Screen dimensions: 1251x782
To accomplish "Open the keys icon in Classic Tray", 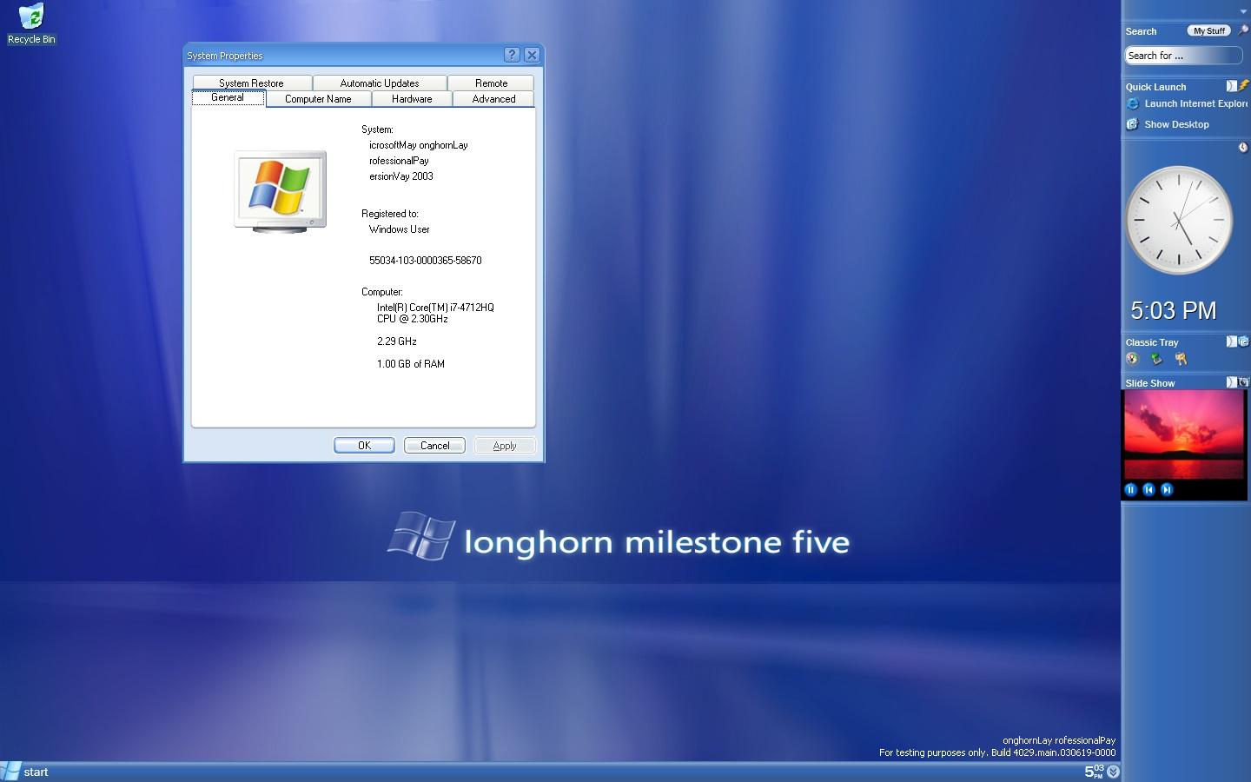I will point(1181,358).
